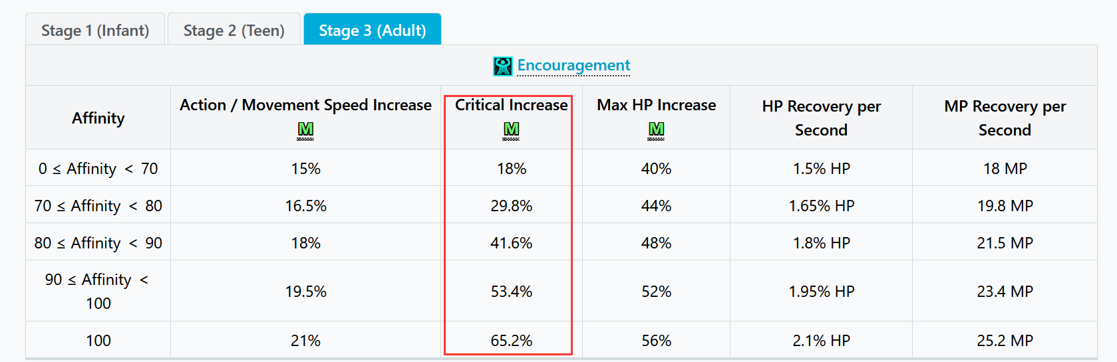Click the MP Recovery per Second header
Viewport: 1117px width, 362px height.
tap(1005, 118)
